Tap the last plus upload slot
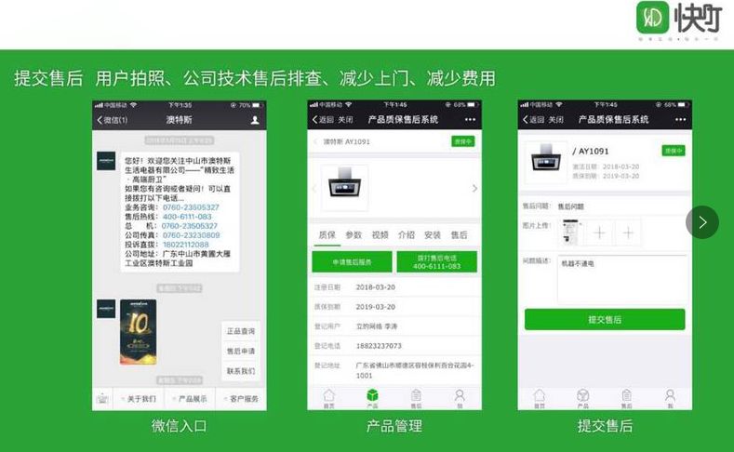 coord(628,233)
